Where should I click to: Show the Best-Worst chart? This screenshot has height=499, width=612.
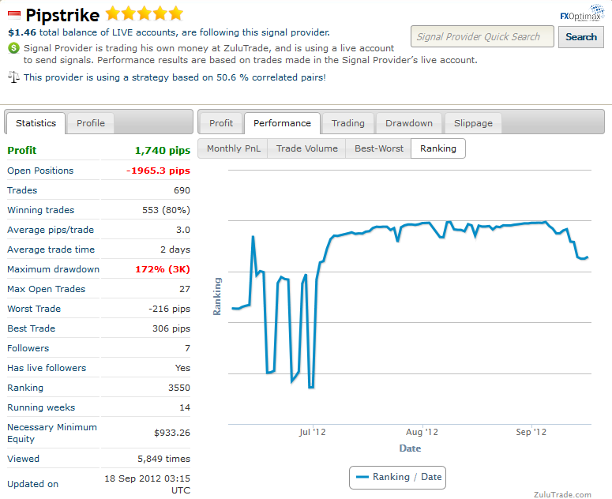click(378, 148)
